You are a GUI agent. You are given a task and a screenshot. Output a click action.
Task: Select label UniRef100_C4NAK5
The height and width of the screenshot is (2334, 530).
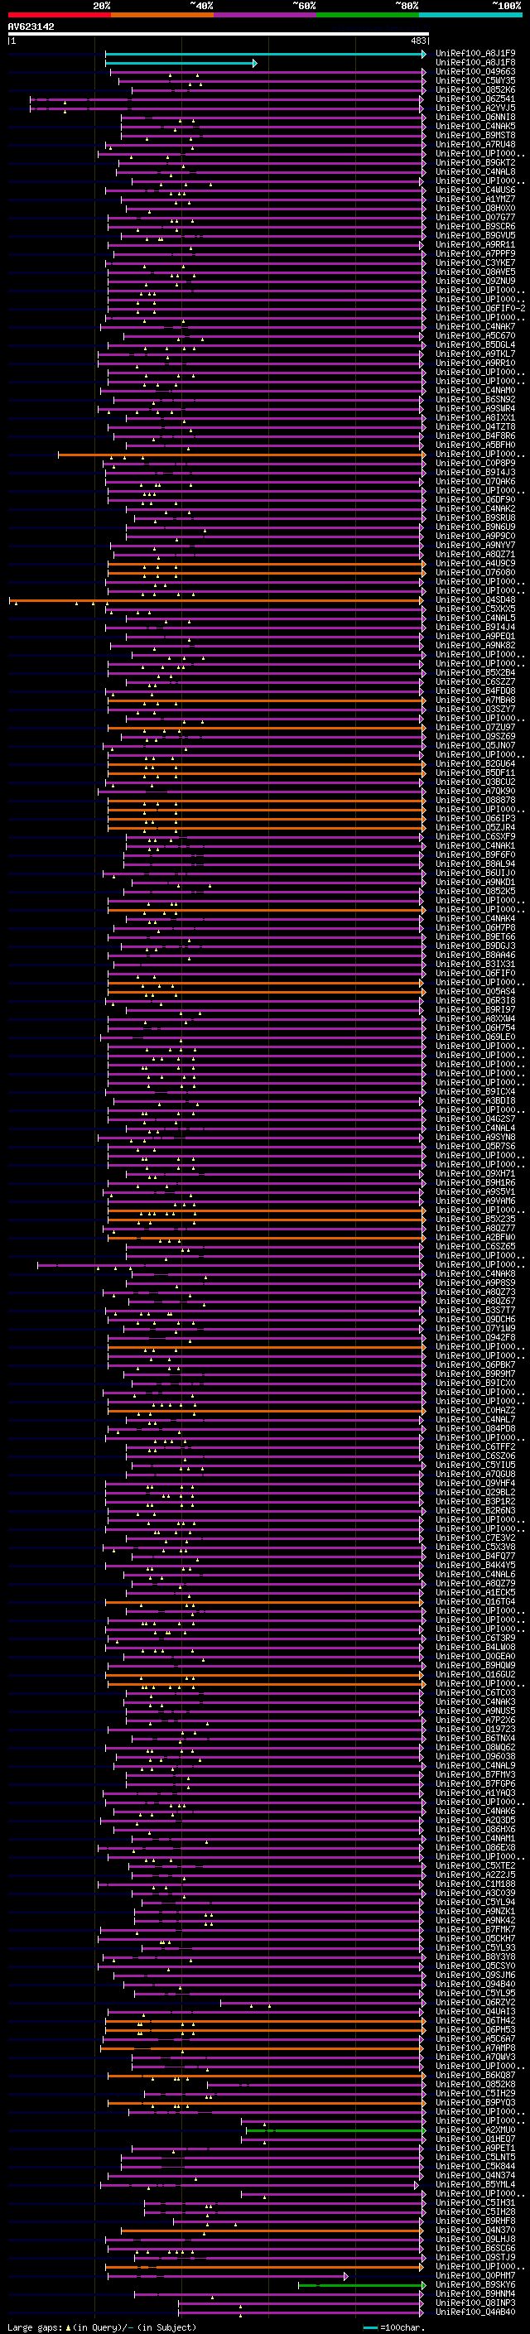(x=475, y=126)
